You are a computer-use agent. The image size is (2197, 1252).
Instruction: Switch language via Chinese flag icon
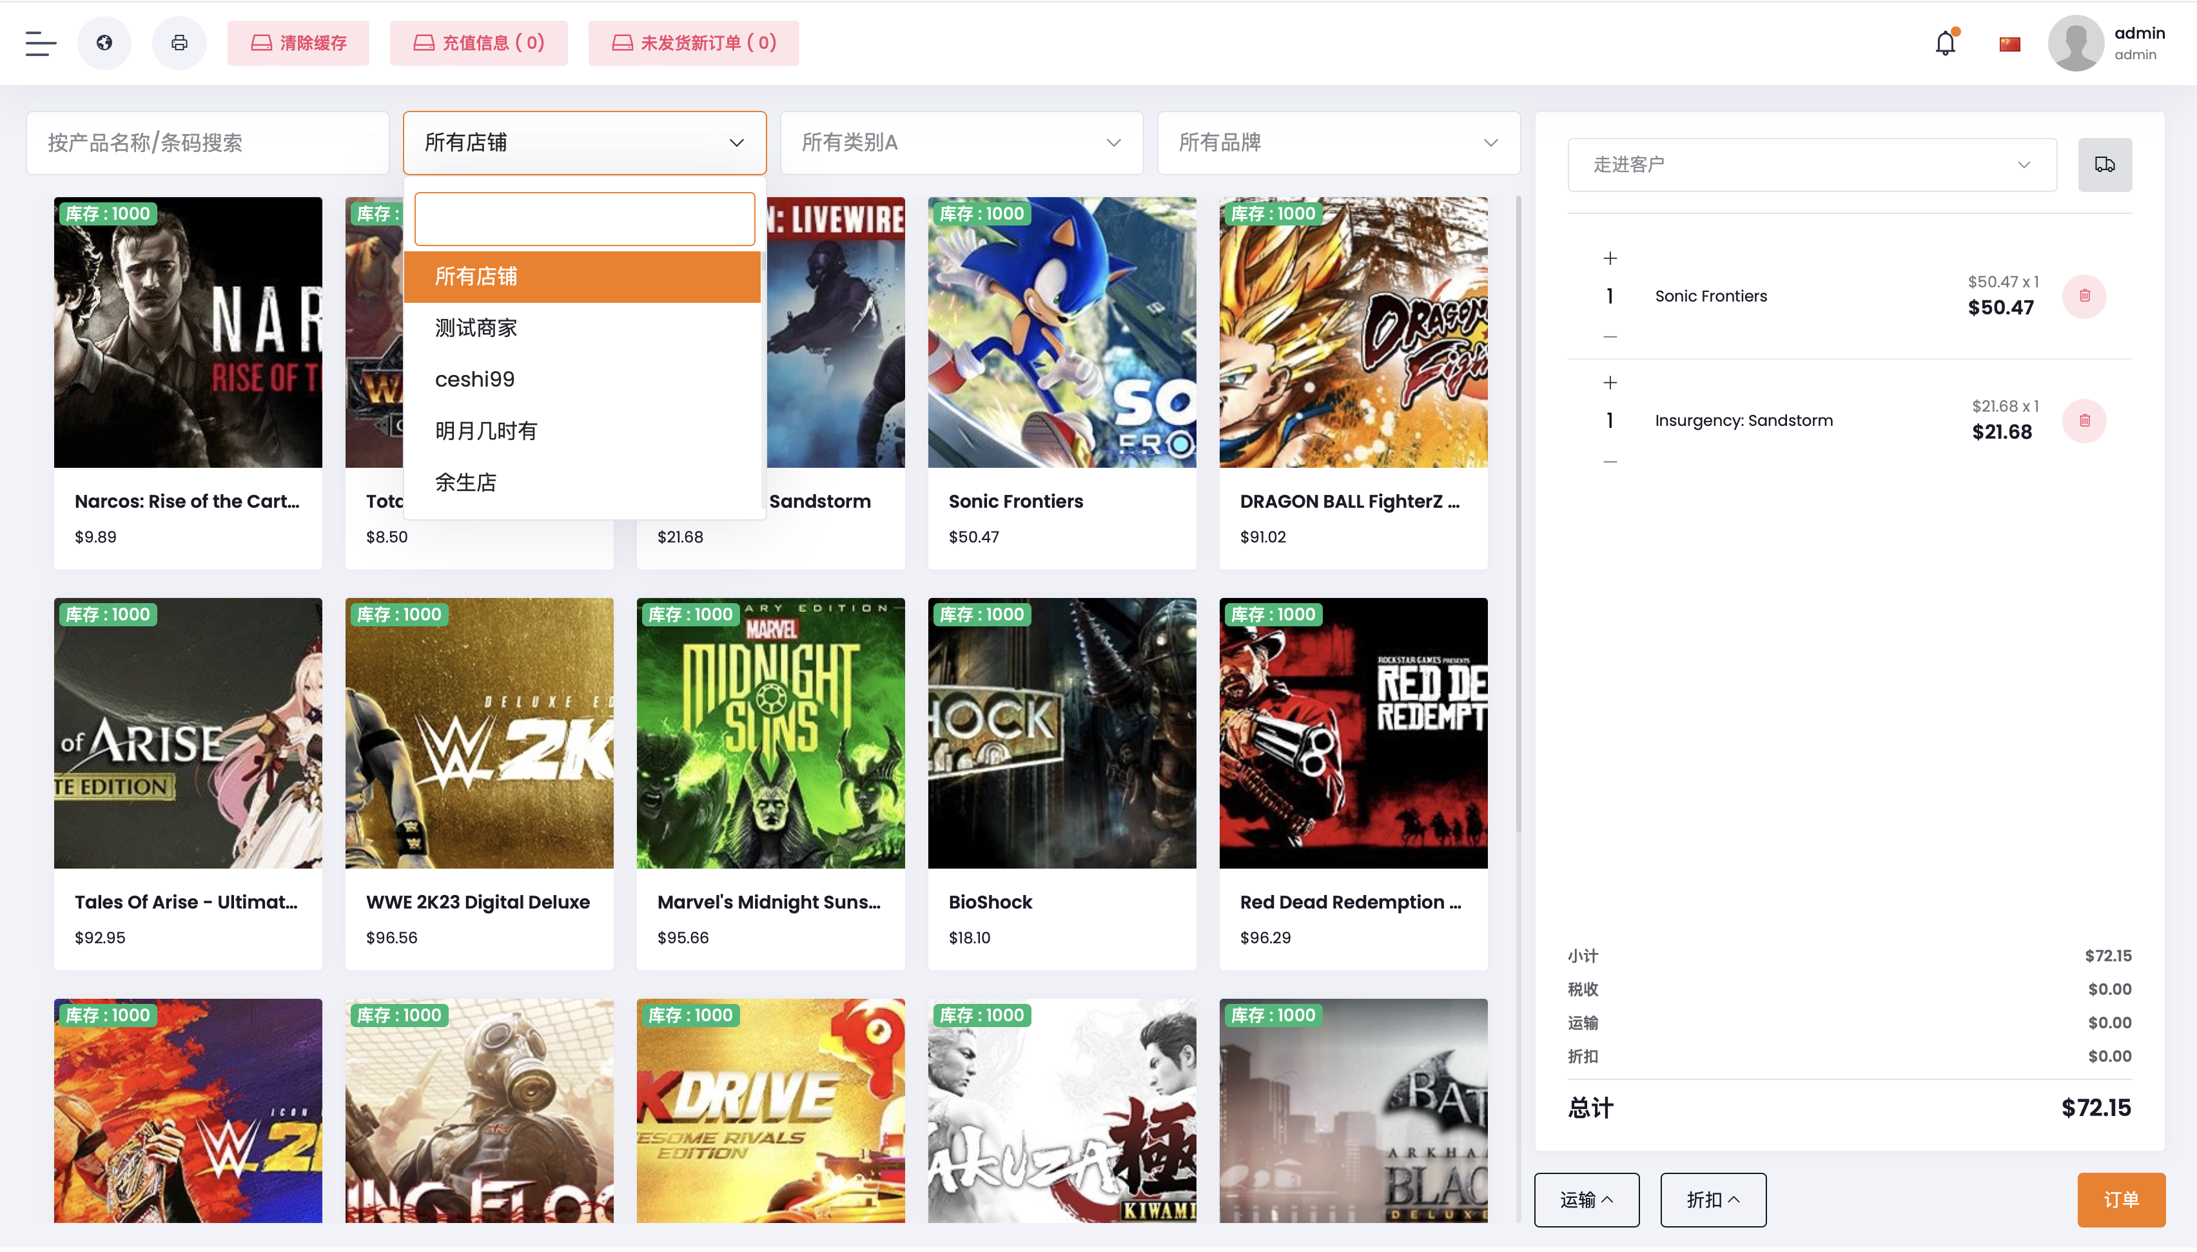coord(2009,44)
